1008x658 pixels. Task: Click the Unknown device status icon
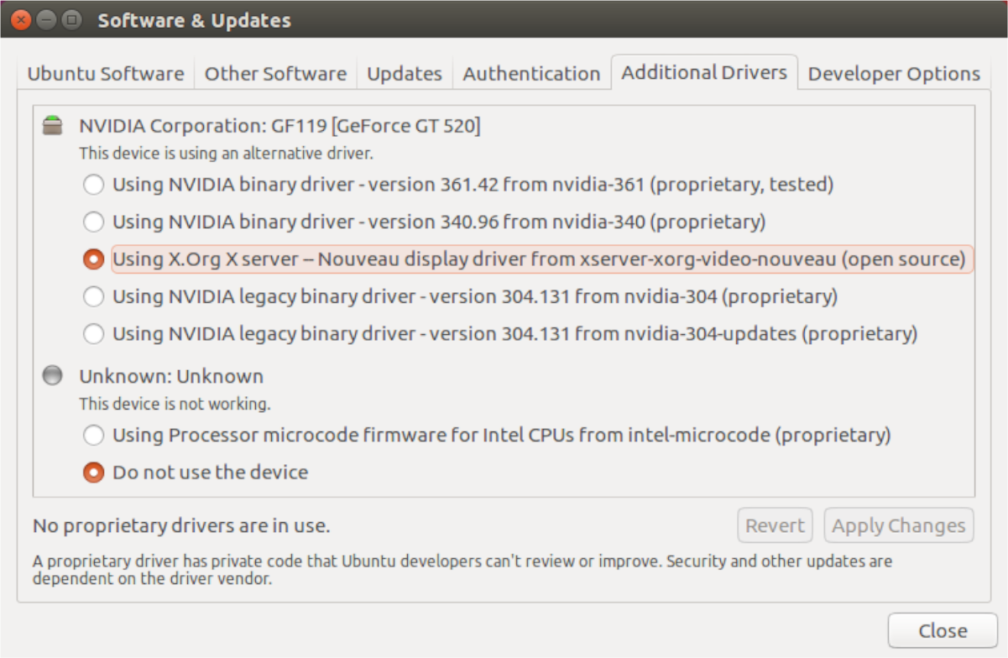point(52,376)
